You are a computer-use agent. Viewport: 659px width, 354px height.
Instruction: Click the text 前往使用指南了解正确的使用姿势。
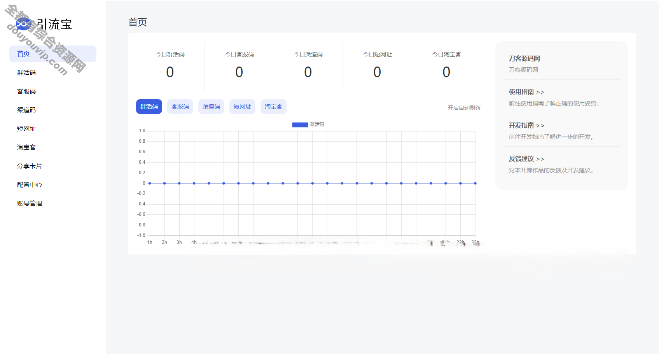pos(555,103)
